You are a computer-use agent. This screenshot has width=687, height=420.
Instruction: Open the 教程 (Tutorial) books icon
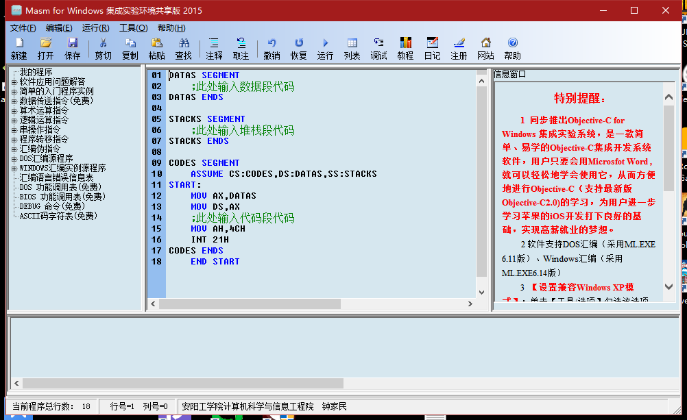click(405, 48)
